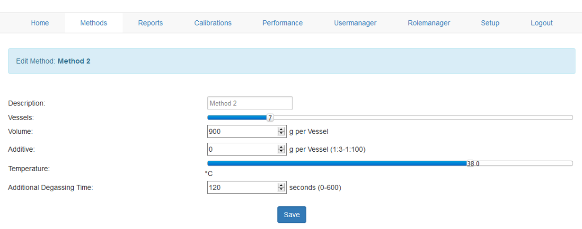Click the Description text field
Screen dimensions: 582x229
point(250,103)
